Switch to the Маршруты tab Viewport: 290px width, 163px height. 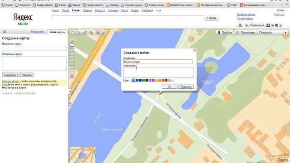pyautogui.click(x=37, y=32)
